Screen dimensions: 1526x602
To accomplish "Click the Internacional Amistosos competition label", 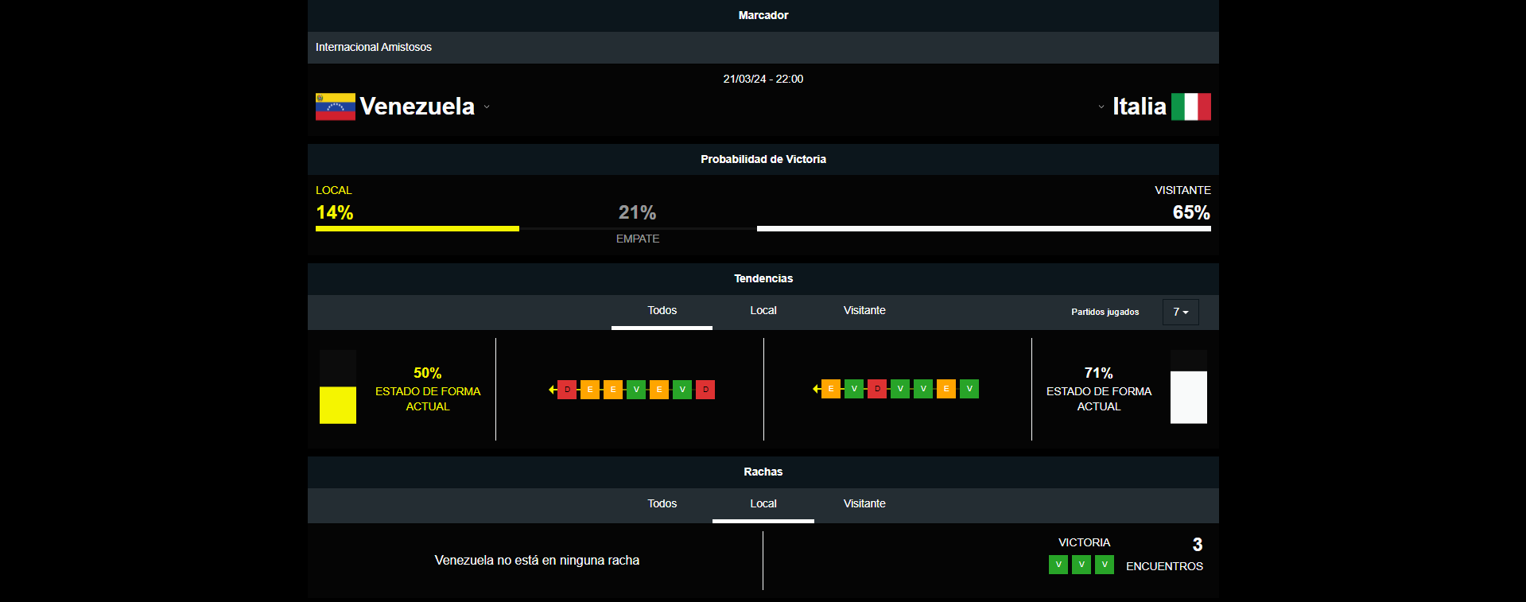I will click(374, 48).
